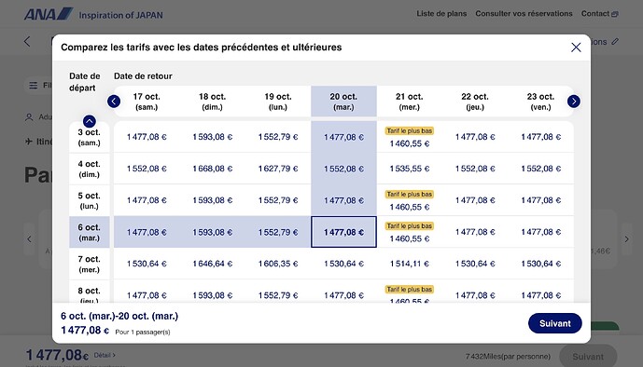The height and width of the screenshot is (367, 643).
Task: Choose 1 477,08 € fare, 8 oct./22 oct.
Action: tap(475, 292)
